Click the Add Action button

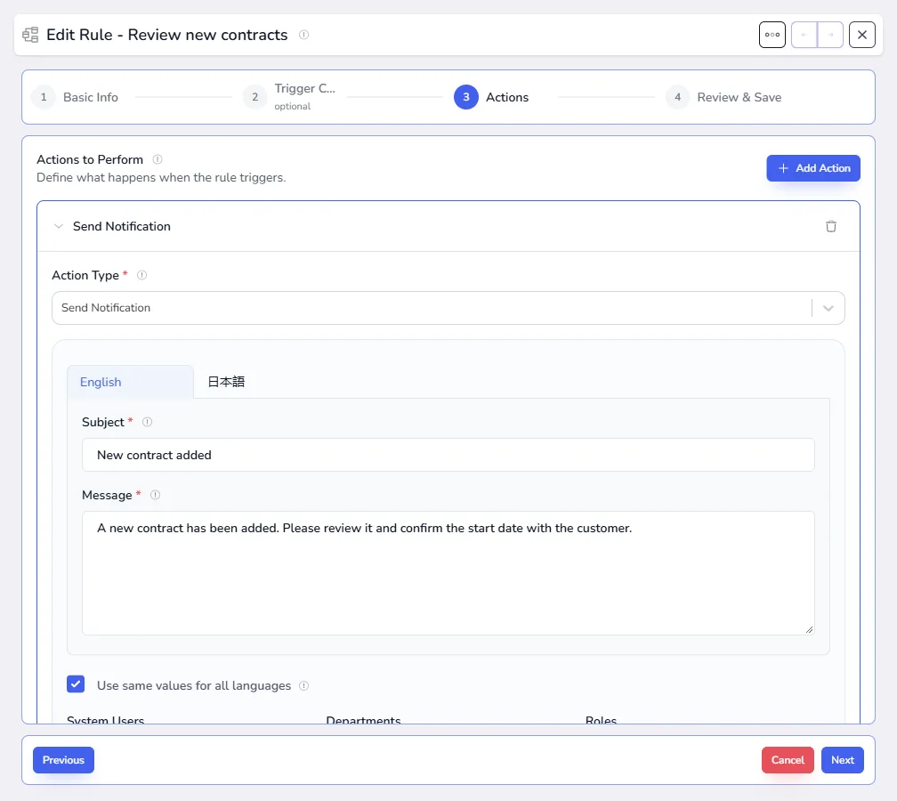click(x=813, y=168)
